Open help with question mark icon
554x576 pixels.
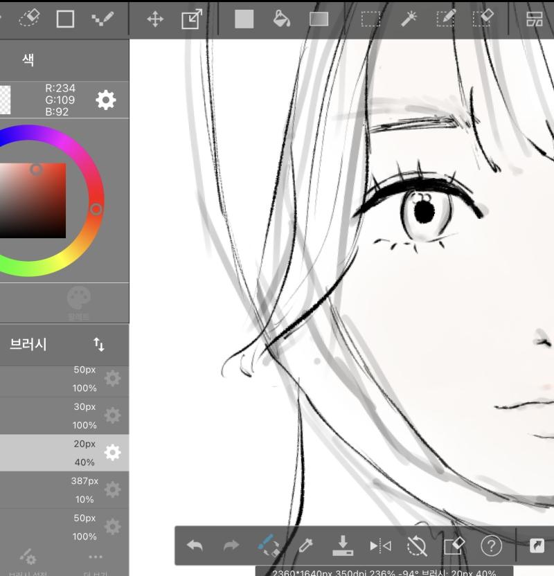coord(491,546)
